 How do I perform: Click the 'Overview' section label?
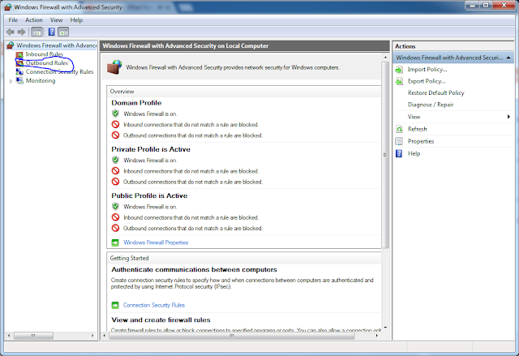pyautogui.click(x=122, y=92)
